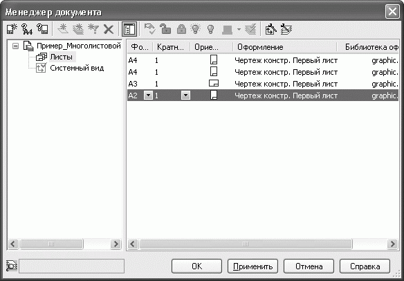Confirm with the OK button
Viewport: 404px width, 281px height.
196,266
